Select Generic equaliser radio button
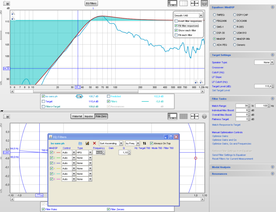 (235, 45)
